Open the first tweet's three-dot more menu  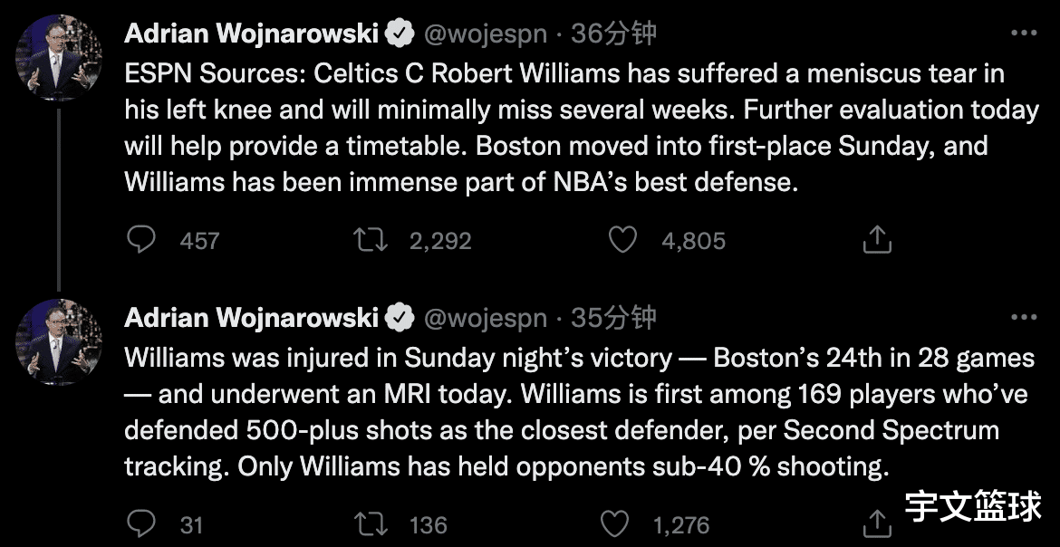coord(1024,33)
